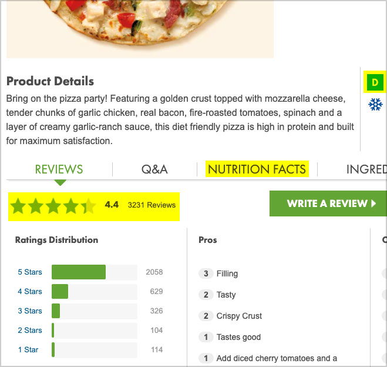387x367 pixels.
Task: Click the pizza product image
Action: pyautogui.click(x=140, y=29)
